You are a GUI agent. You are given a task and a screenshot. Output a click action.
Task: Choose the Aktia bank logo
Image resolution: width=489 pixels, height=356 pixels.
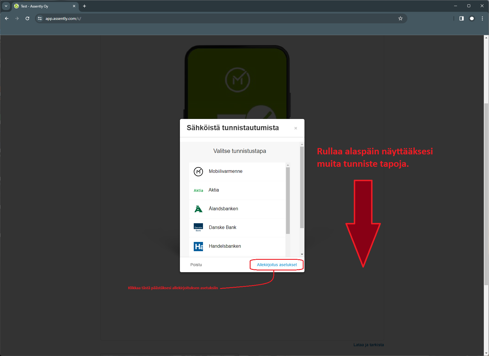198,190
